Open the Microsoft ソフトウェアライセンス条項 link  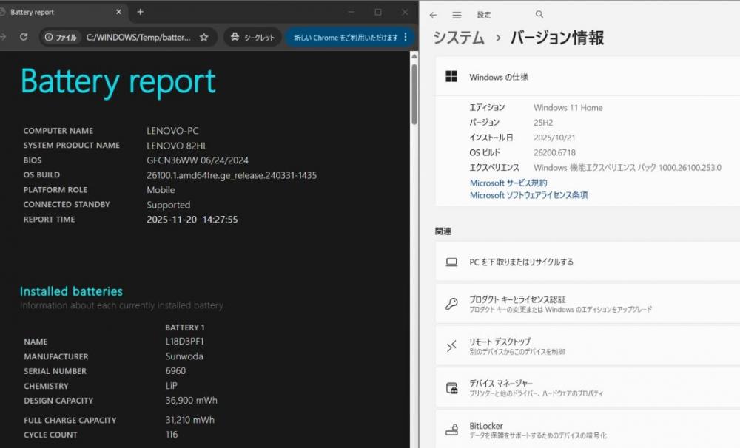pos(528,195)
